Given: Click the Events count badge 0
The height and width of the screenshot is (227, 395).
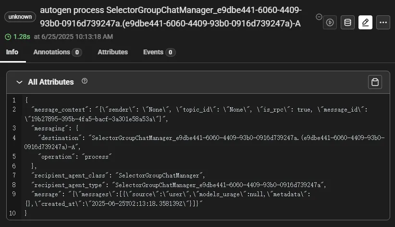Looking at the screenshot, I should (x=170, y=52).
